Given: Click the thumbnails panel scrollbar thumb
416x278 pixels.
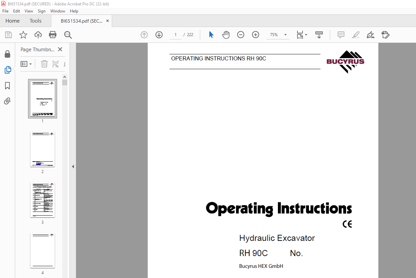Looking at the screenshot, I should [x=64, y=82].
